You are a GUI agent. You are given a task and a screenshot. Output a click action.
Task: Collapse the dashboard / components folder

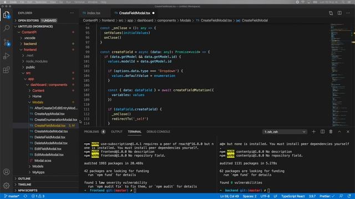[x=45, y=85]
